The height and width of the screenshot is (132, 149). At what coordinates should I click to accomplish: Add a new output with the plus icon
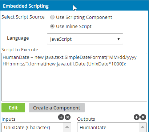137,117
